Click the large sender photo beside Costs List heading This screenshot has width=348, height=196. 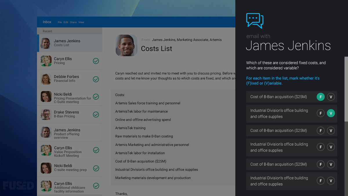126,45
